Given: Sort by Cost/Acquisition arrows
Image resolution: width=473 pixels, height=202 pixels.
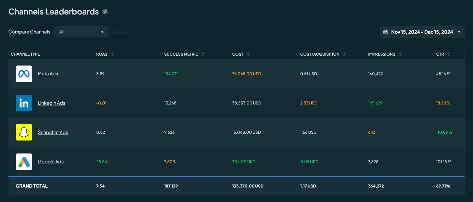Looking at the screenshot, I should tap(344, 54).
